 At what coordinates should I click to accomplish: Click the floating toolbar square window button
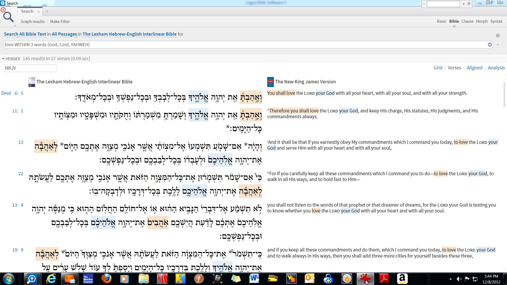pos(469,4)
